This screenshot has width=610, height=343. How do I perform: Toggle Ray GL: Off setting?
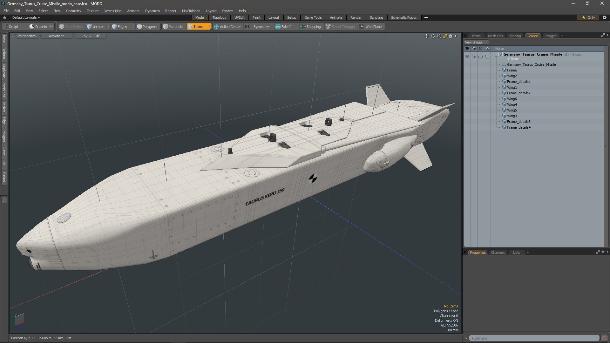coord(90,36)
